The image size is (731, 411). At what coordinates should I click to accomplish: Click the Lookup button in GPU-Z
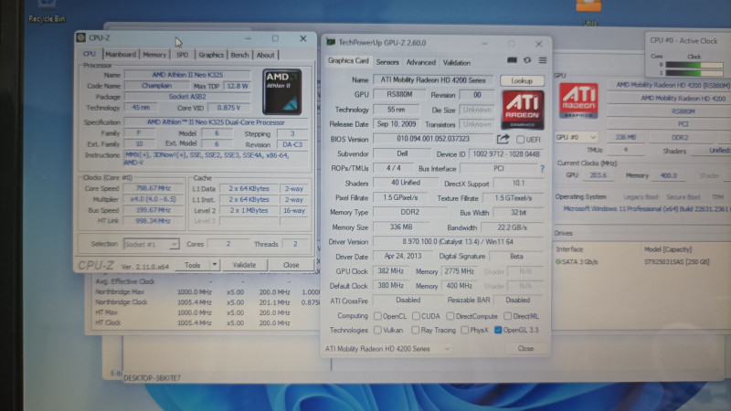coord(522,80)
